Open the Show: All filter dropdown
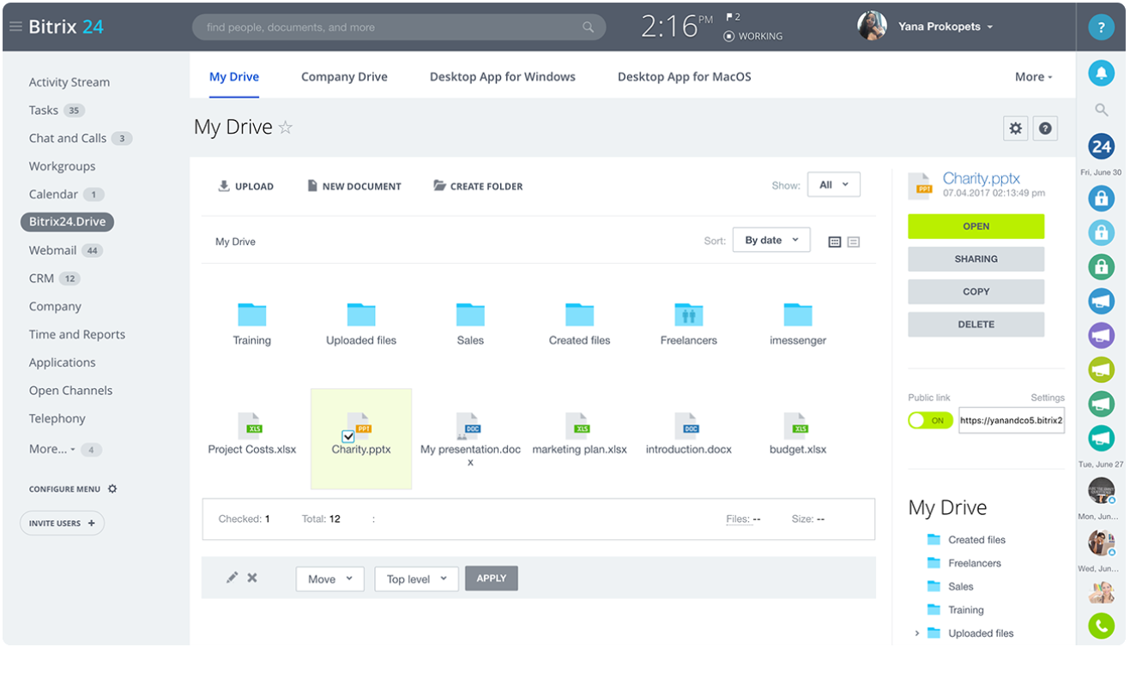The image size is (1130, 677). 832,183
